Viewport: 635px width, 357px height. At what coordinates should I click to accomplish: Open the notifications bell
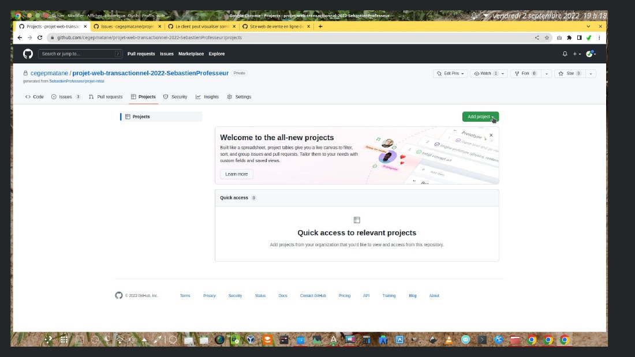(565, 54)
